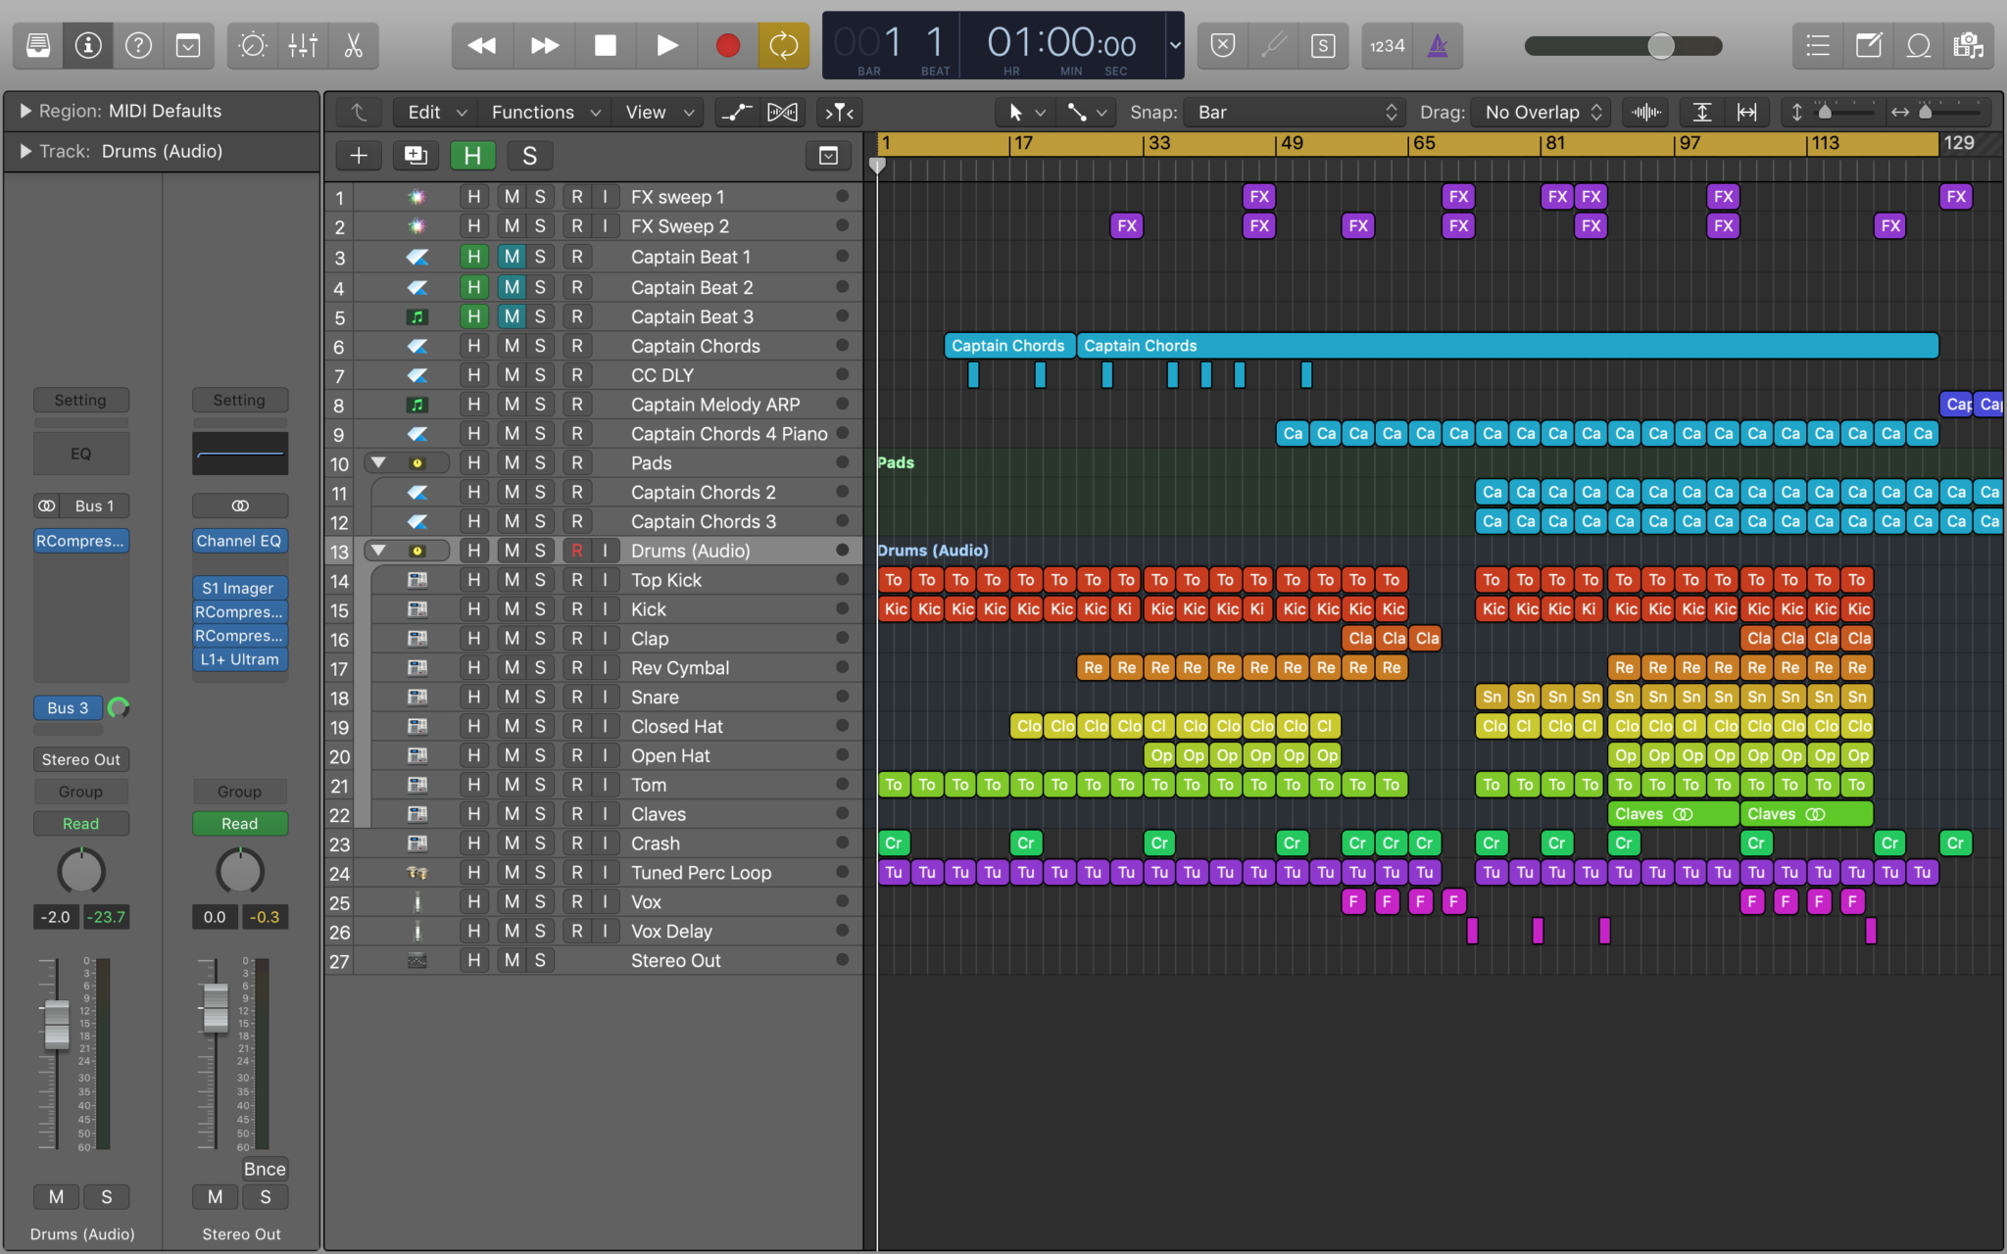Image resolution: width=2007 pixels, height=1254 pixels.
Task: Click the RCompres... plugin on Drums strip
Action: tap(81, 541)
